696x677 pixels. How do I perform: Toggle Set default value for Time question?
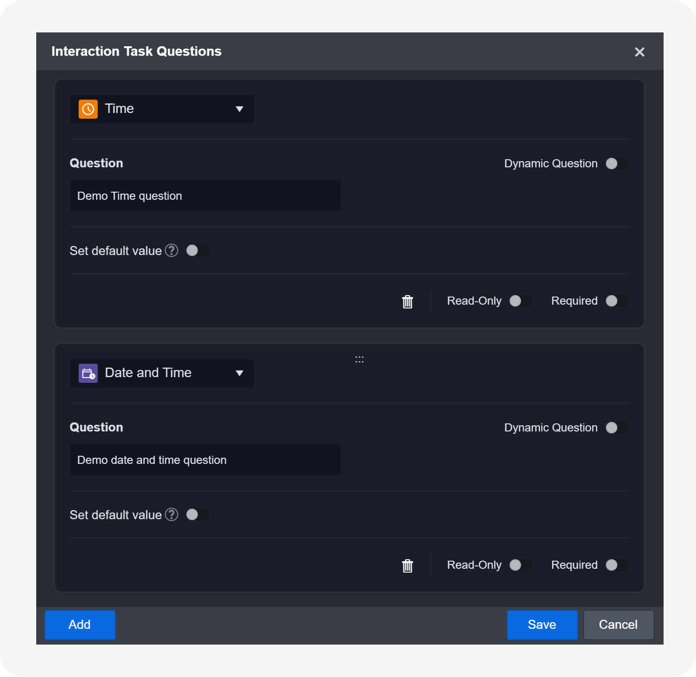coord(197,250)
